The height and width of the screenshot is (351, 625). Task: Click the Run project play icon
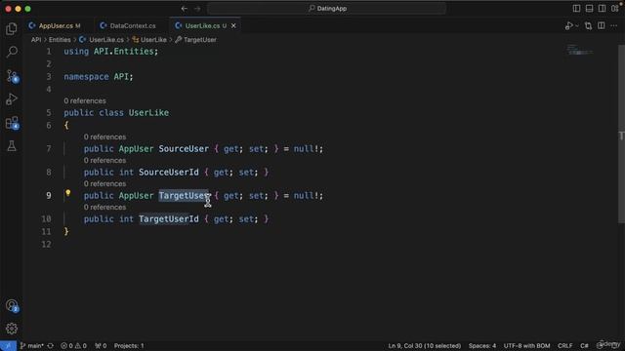pyautogui.click(x=568, y=26)
